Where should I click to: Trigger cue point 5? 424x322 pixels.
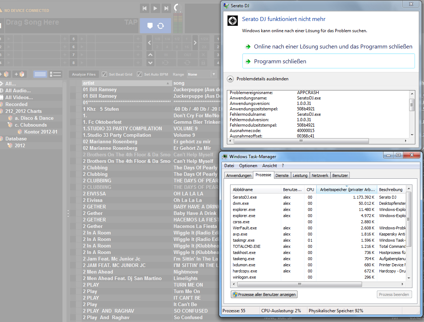click(73, 39)
